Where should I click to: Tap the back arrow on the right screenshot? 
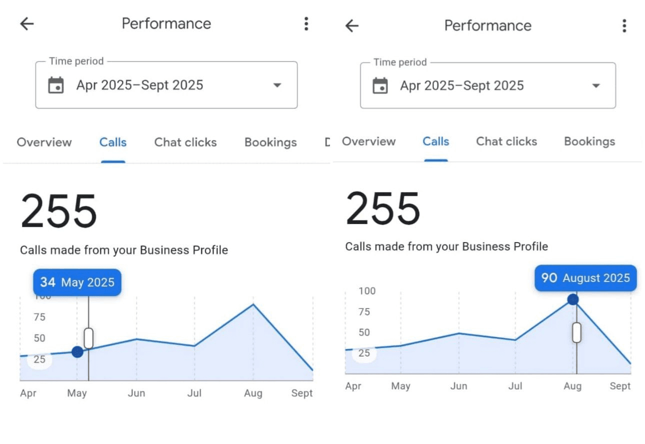click(x=351, y=25)
